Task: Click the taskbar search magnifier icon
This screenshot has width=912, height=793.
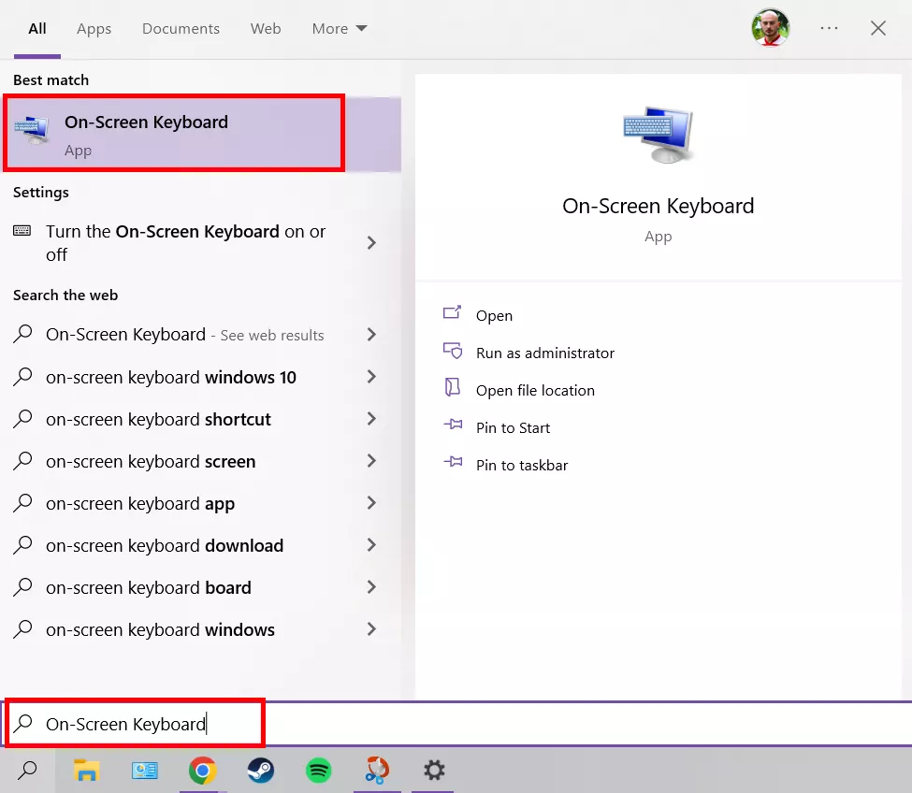Action: (28, 771)
